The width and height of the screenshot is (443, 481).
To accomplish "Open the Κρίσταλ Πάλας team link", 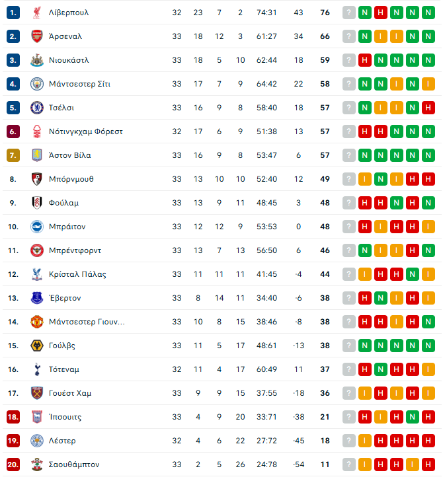I will (x=77, y=274).
